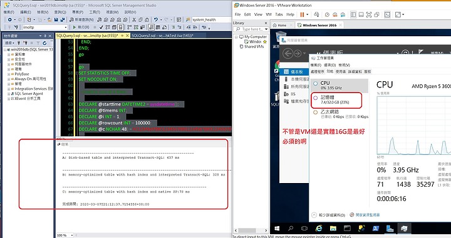Image resolution: width=451 pixels, height=238 pixels.
Task: Open the imoltp database dropdown
Action: pyautogui.click(x=66, y=27)
